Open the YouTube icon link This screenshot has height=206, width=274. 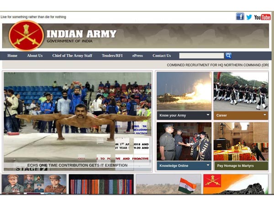click(262, 17)
